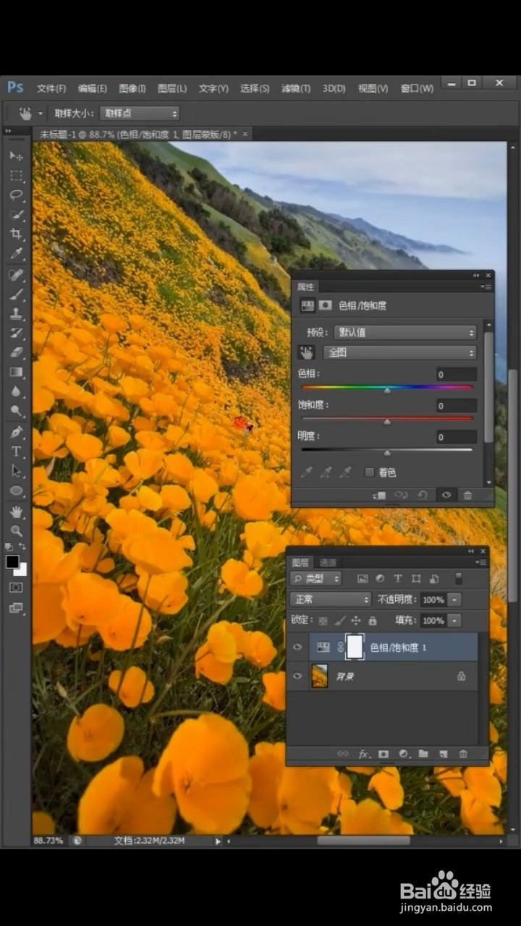Select the Rectangular Marquee tool
The height and width of the screenshot is (926, 521).
16,176
